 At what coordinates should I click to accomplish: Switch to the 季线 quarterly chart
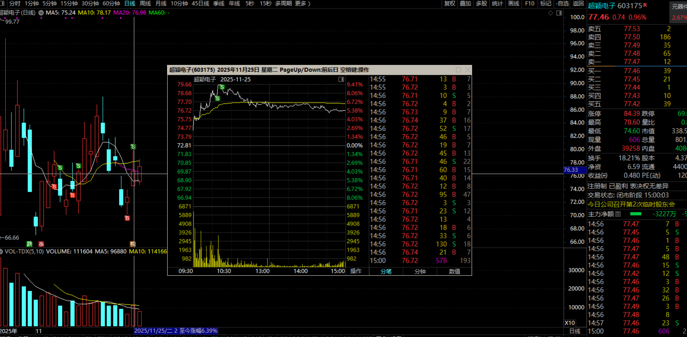[219, 3]
